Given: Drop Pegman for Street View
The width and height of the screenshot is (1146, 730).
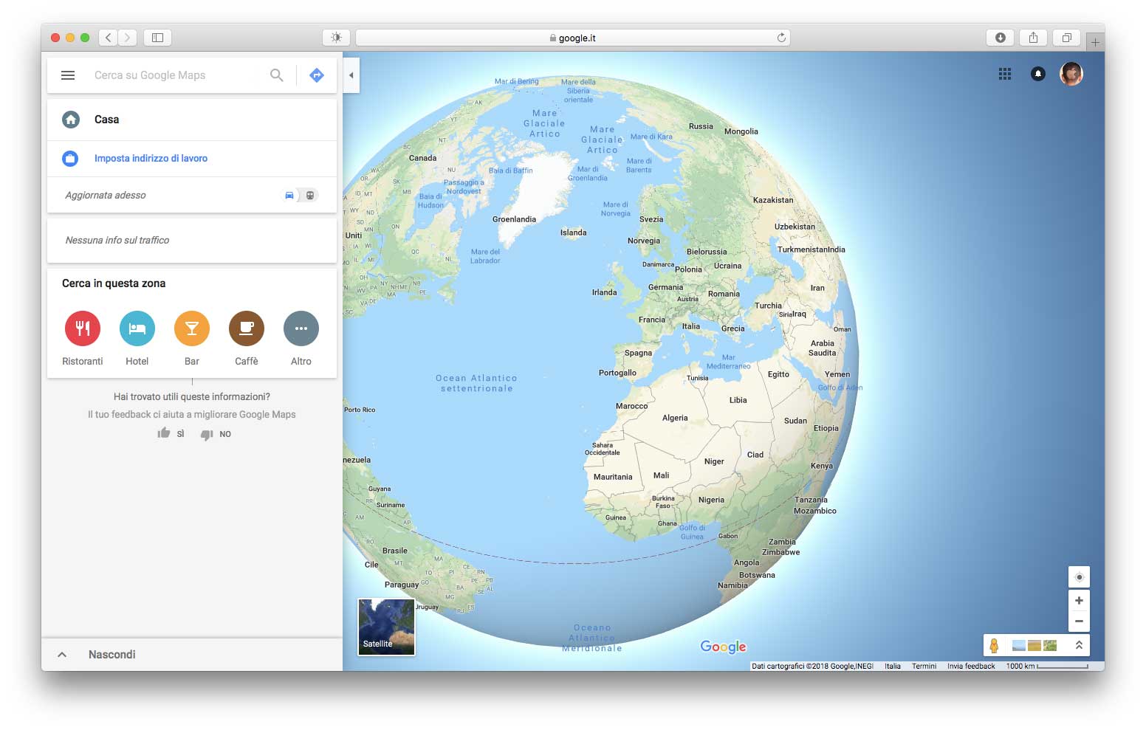Looking at the screenshot, I should coord(996,645).
